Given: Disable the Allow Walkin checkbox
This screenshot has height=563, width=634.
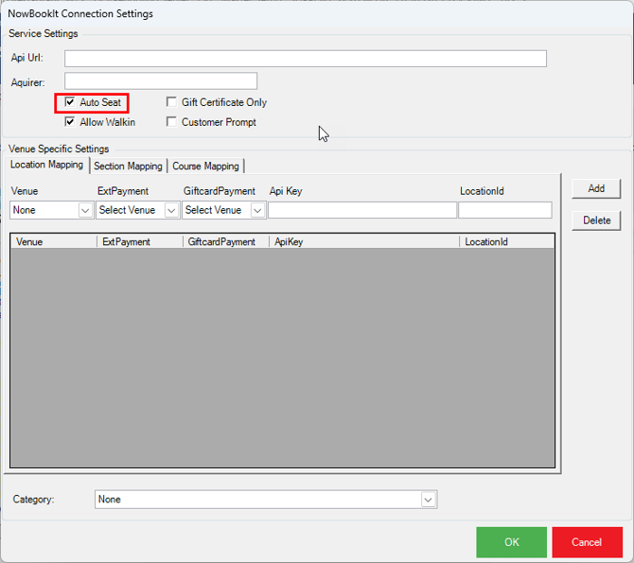Looking at the screenshot, I should (70, 122).
